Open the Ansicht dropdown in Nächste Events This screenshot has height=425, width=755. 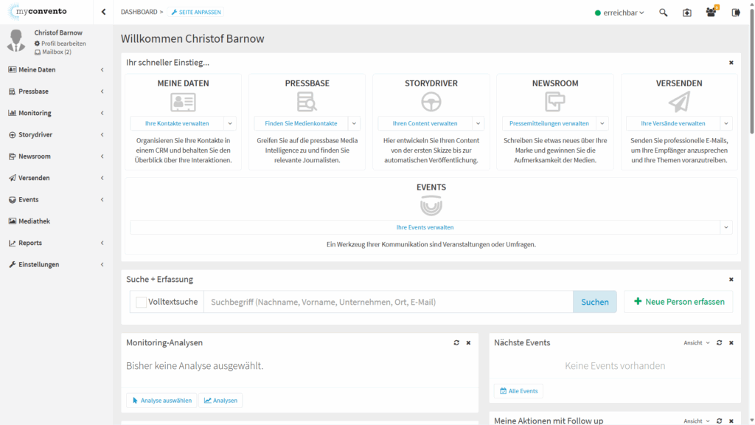697,343
